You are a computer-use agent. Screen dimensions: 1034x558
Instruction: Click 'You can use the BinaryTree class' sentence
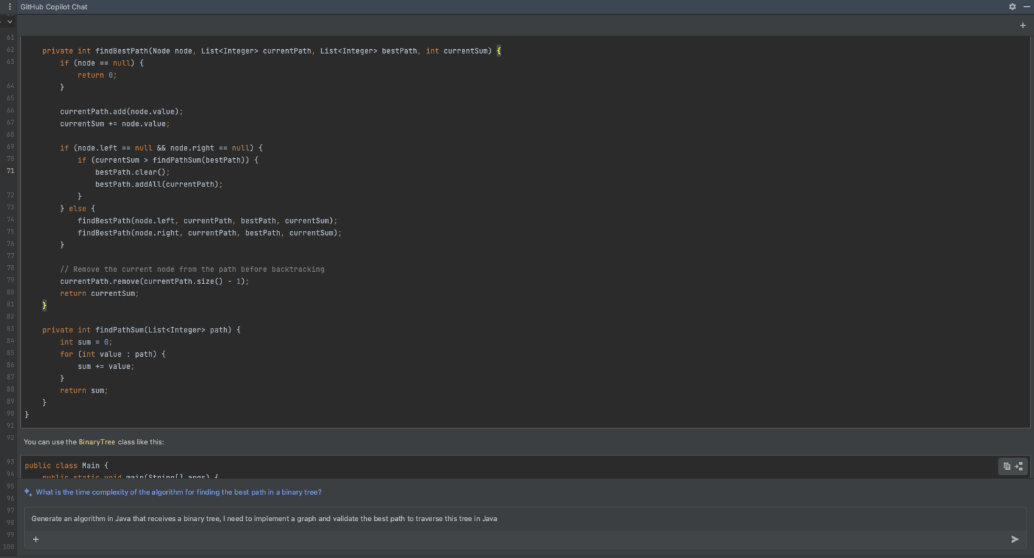tap(94, 442)
